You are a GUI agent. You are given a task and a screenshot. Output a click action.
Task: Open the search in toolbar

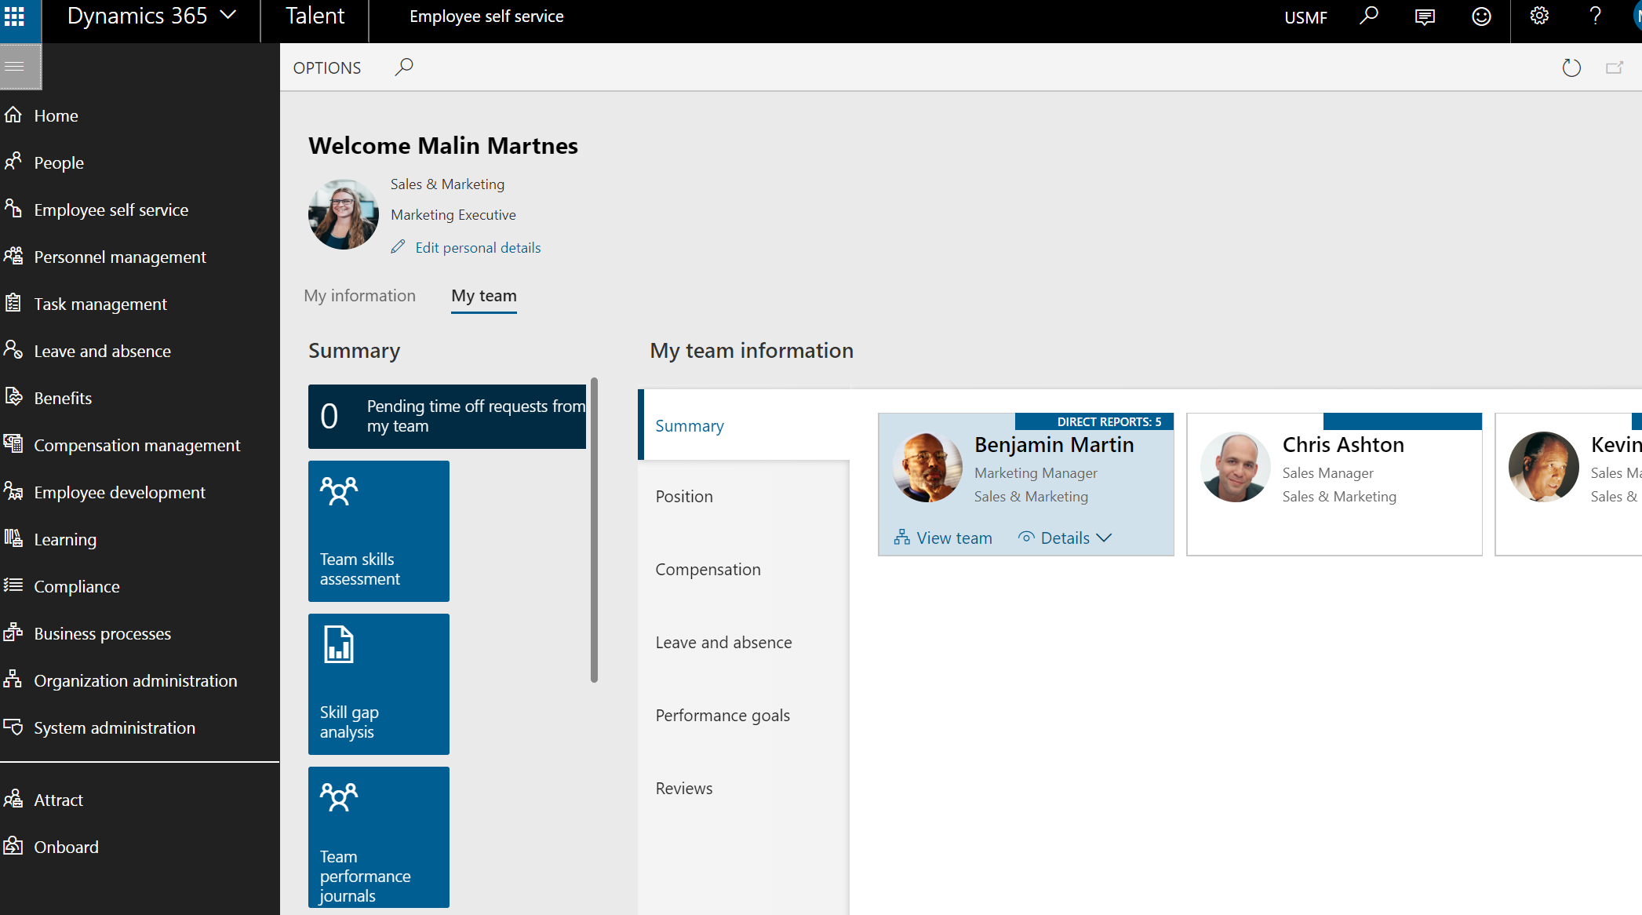click(404, 67)
